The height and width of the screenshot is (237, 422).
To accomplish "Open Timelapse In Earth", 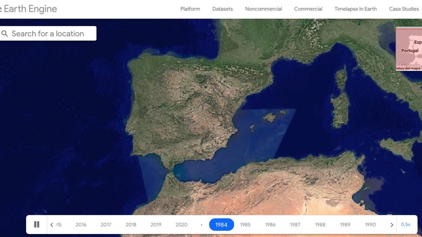I will pos(355,9).
